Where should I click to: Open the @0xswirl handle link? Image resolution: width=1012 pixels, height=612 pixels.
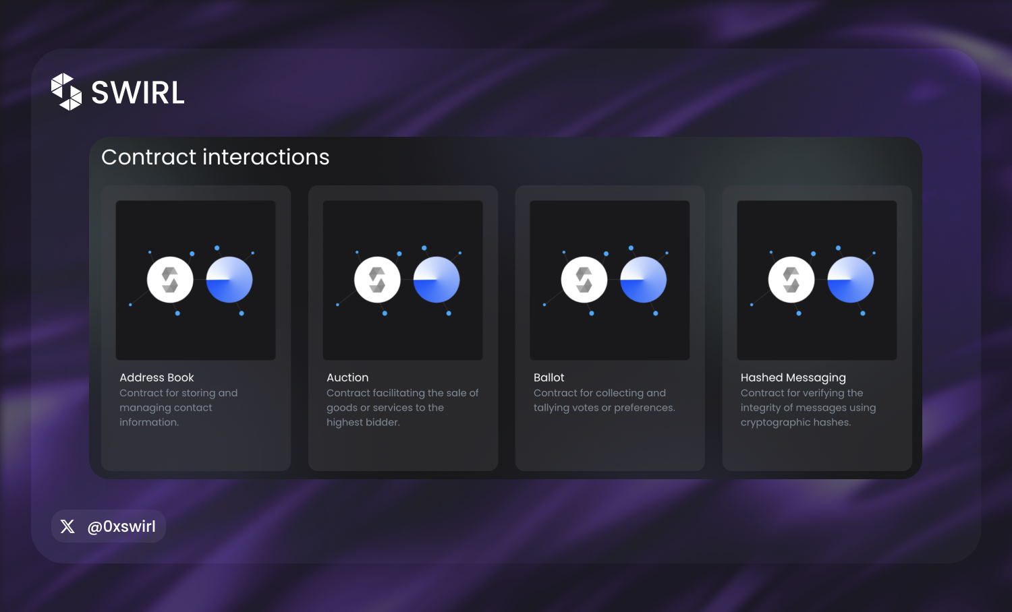click(x=121, y=526)
